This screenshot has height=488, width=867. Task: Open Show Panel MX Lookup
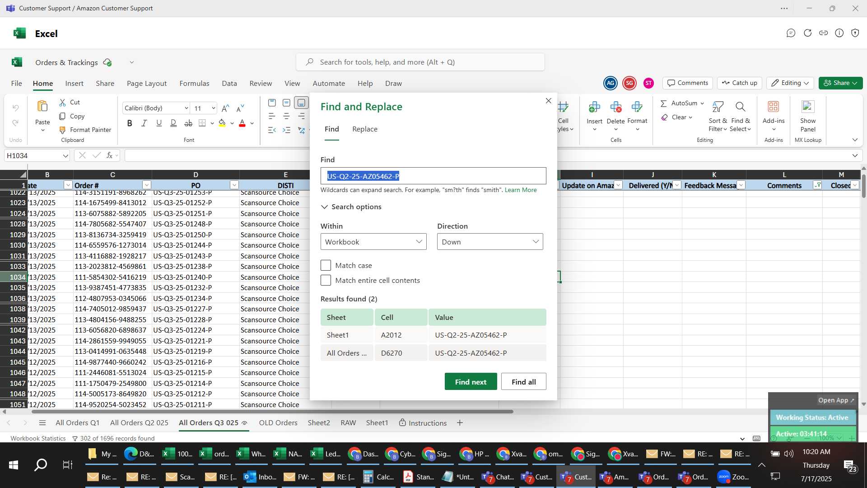(x=808, y=116)
